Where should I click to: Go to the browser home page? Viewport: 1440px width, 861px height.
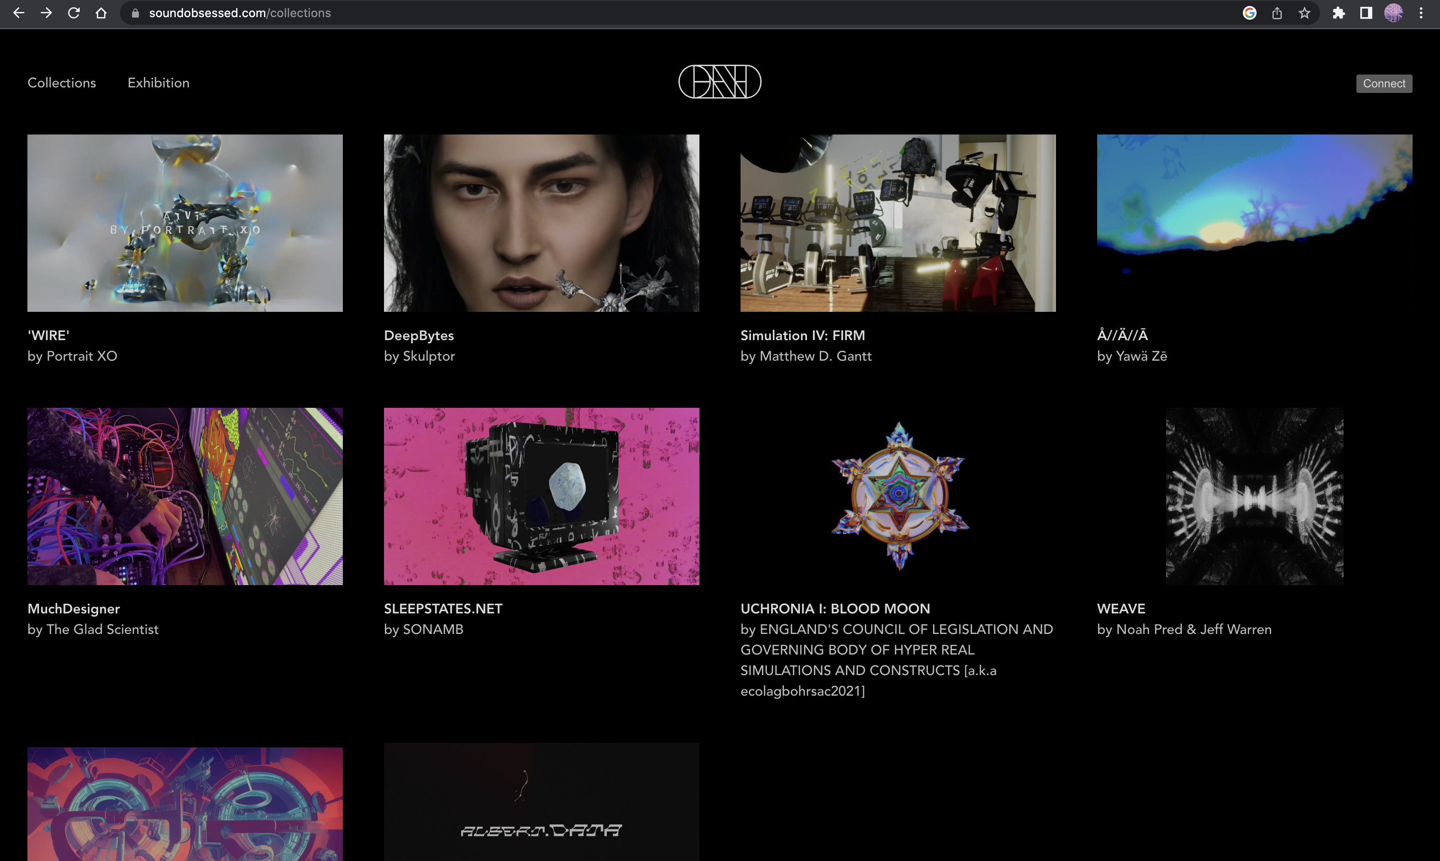(x=101, y=13)
